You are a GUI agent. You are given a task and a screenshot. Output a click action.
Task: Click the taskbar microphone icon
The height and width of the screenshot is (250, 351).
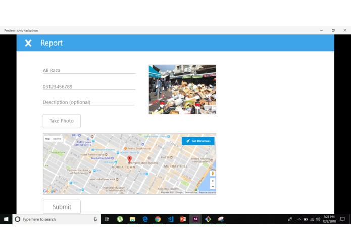(x=95, y=219)
